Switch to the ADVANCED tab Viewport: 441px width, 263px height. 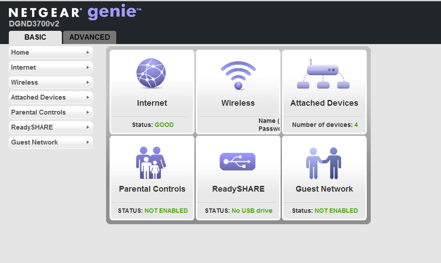90,37
